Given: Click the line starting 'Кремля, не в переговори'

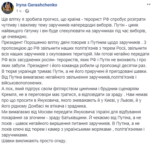Looking at the screenshot, I should (x=75, y=95).
